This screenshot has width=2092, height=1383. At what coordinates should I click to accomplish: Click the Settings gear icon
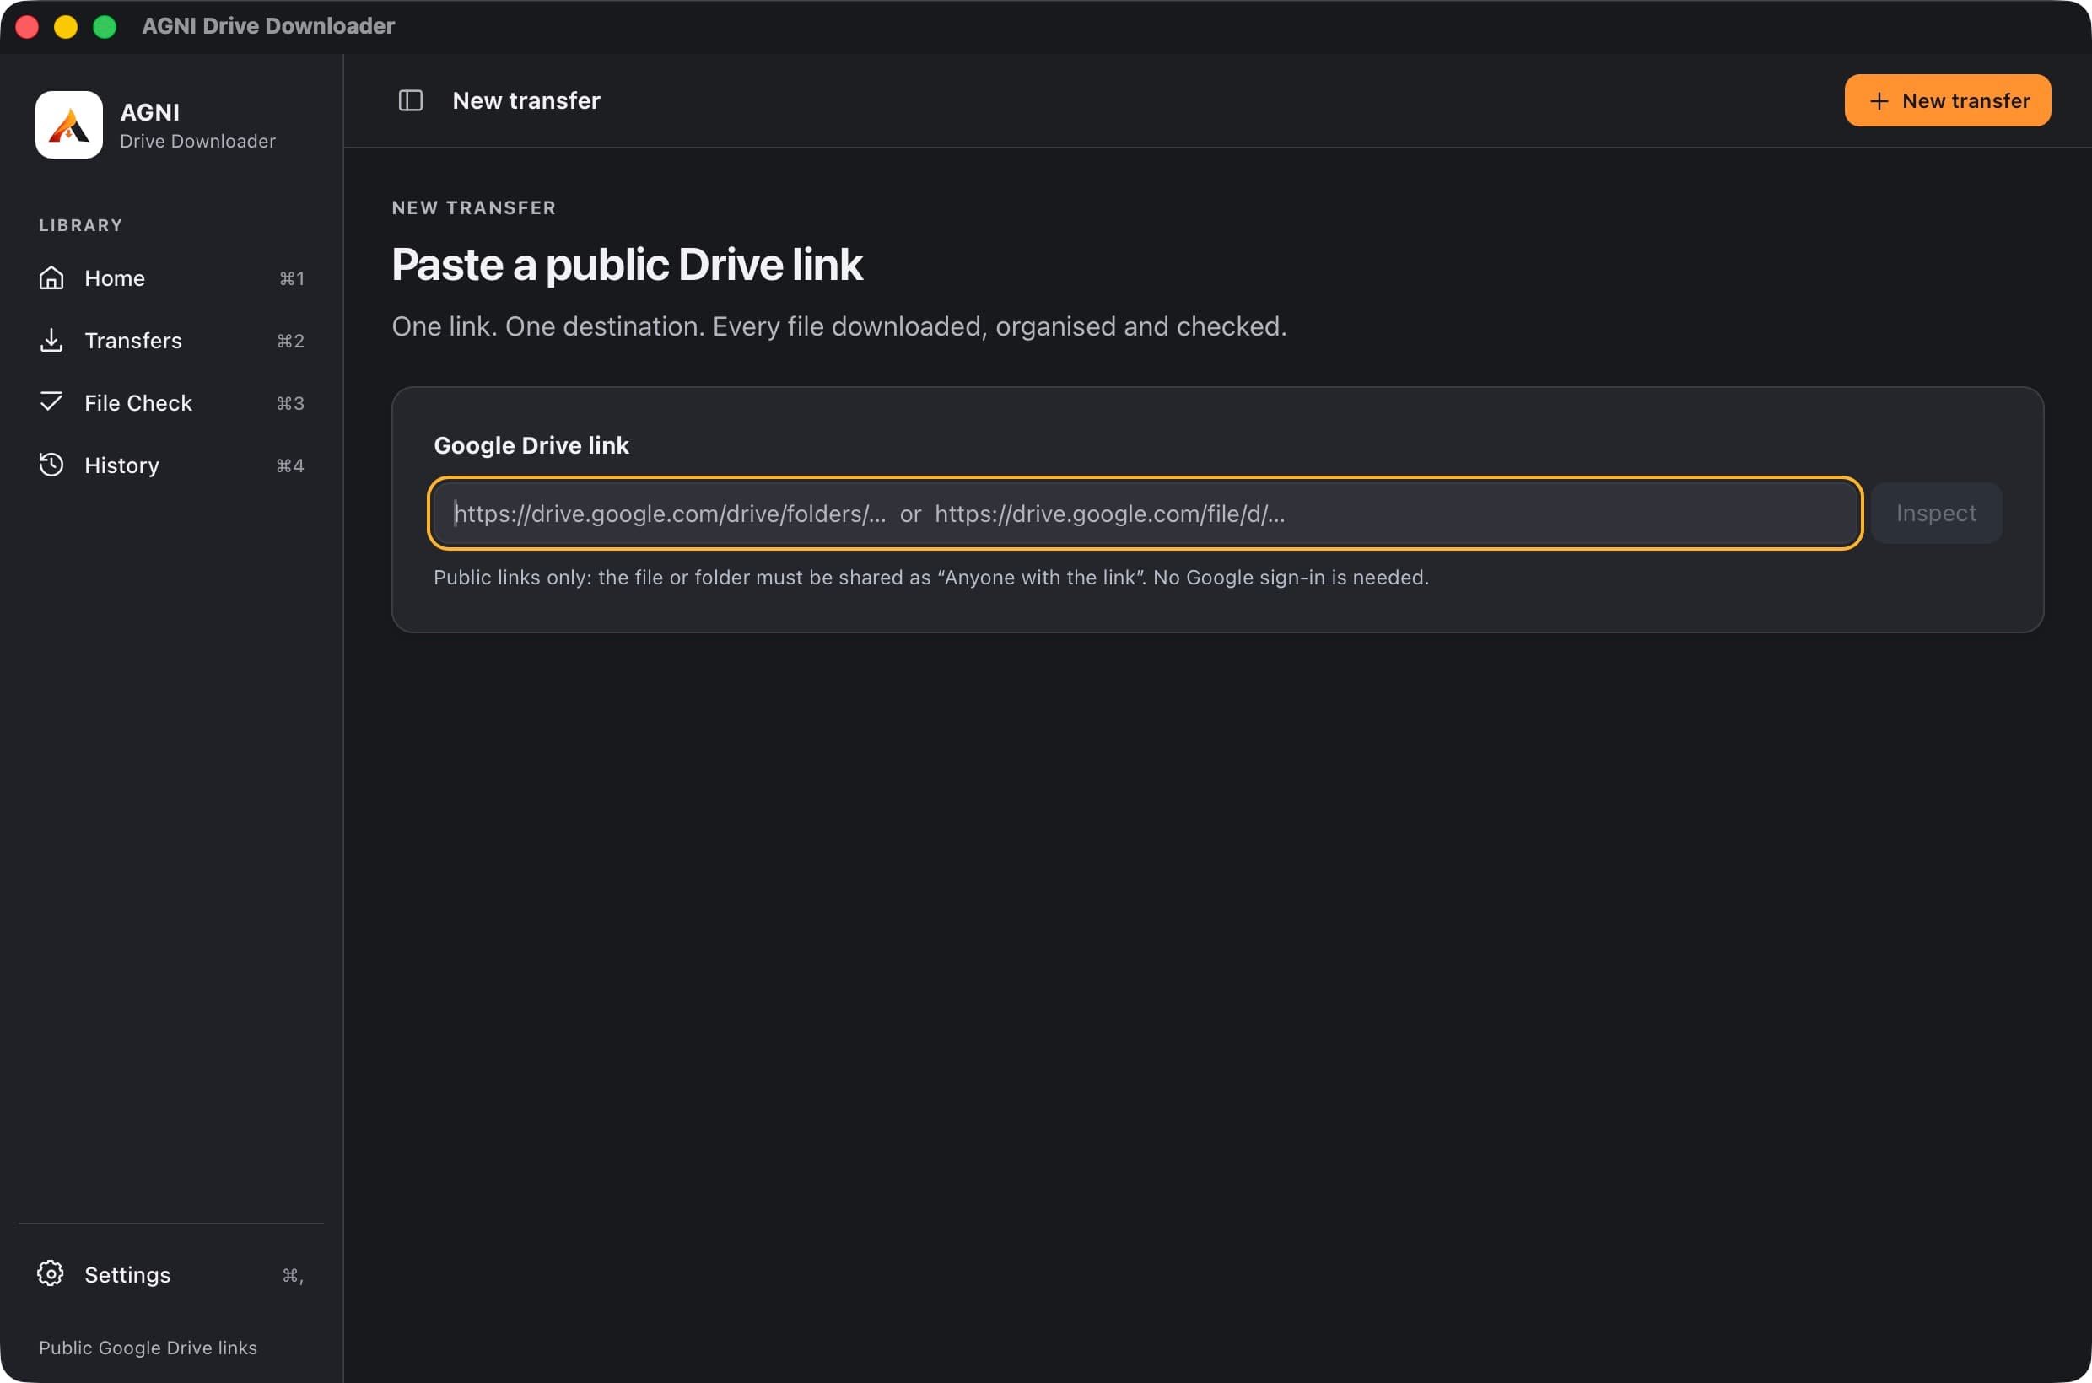(51, 1273)
